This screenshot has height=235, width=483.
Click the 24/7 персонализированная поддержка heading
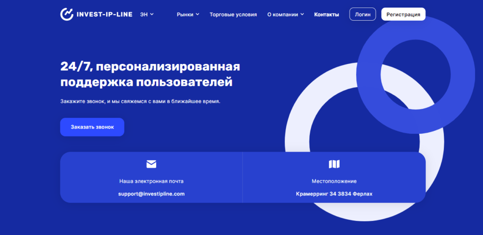(x=150, y=74)
